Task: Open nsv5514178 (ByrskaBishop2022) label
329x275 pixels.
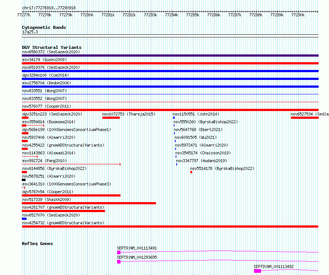Action: (222, 168)
